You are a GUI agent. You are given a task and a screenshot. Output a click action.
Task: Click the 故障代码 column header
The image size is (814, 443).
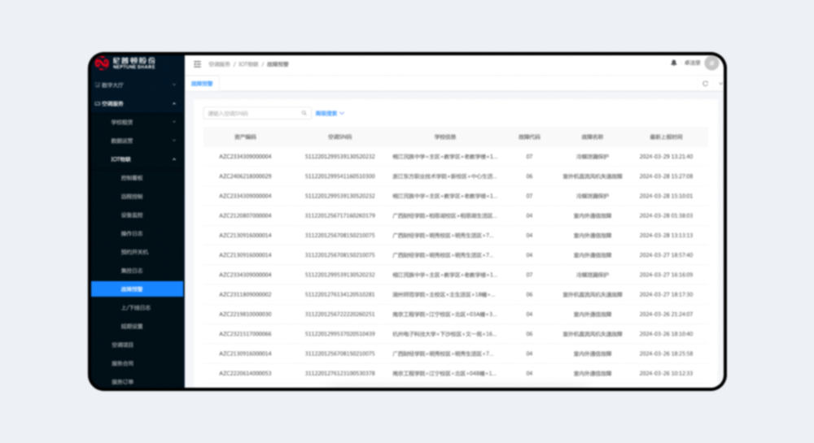529,137
